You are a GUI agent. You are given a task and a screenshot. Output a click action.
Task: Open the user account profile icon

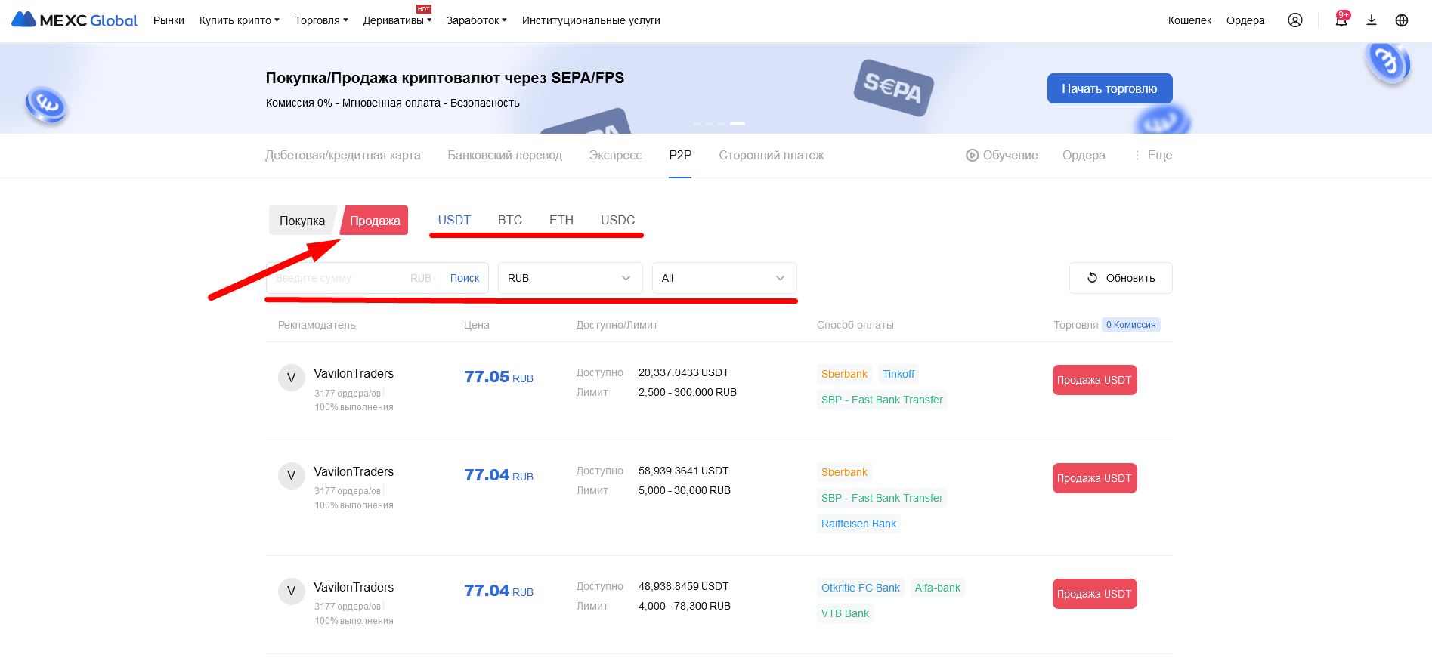click(x=1295, y=20)
